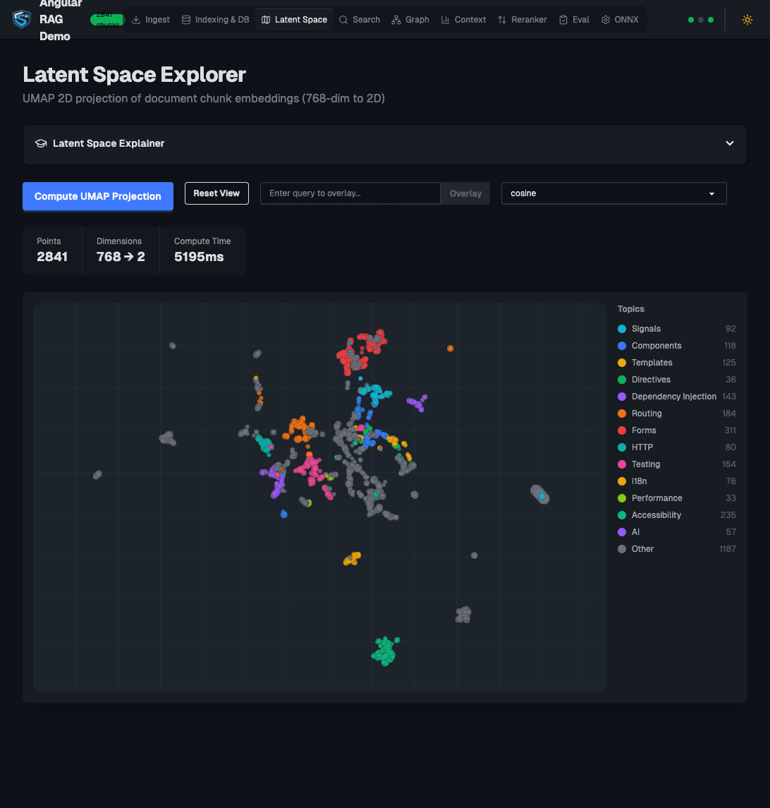Toggle light theme with sun icon

pos(747,20)
